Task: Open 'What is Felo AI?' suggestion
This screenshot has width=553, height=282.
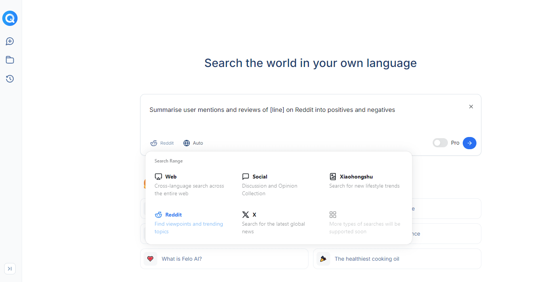Action: pyautogui.click(x=224, y=259)
